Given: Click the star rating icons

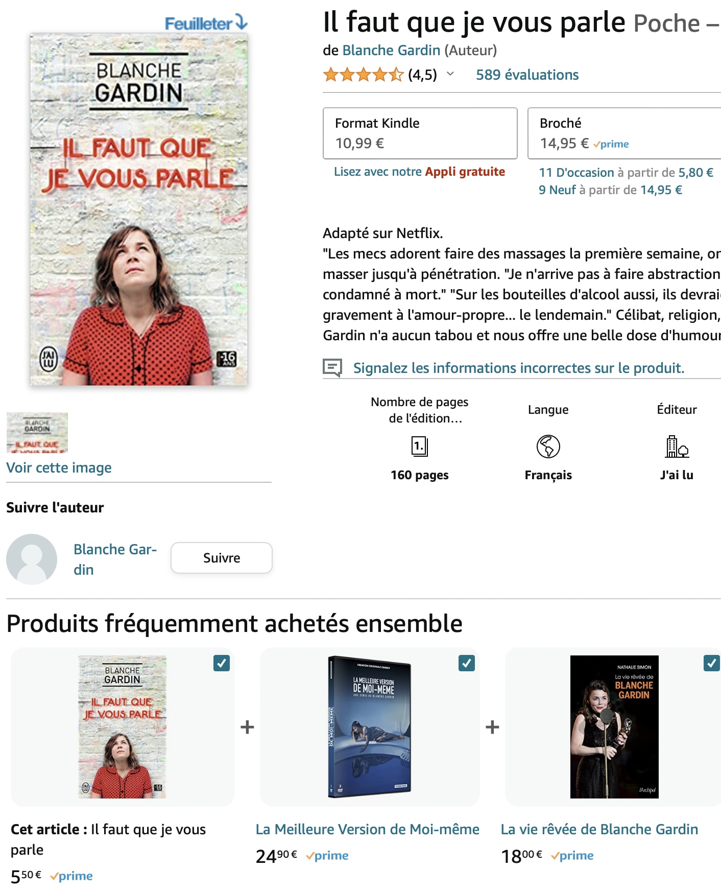Looking at the screenshot, I should coord(363,75).
